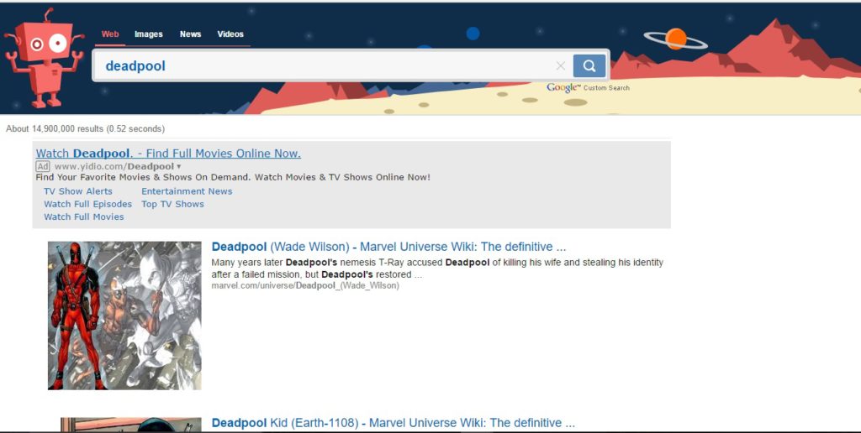
Task: Open the TV Show Alerts link
Action: tap(78, 191)
